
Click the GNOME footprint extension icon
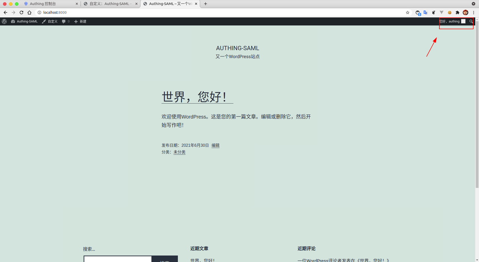click(x=434, y=12)
